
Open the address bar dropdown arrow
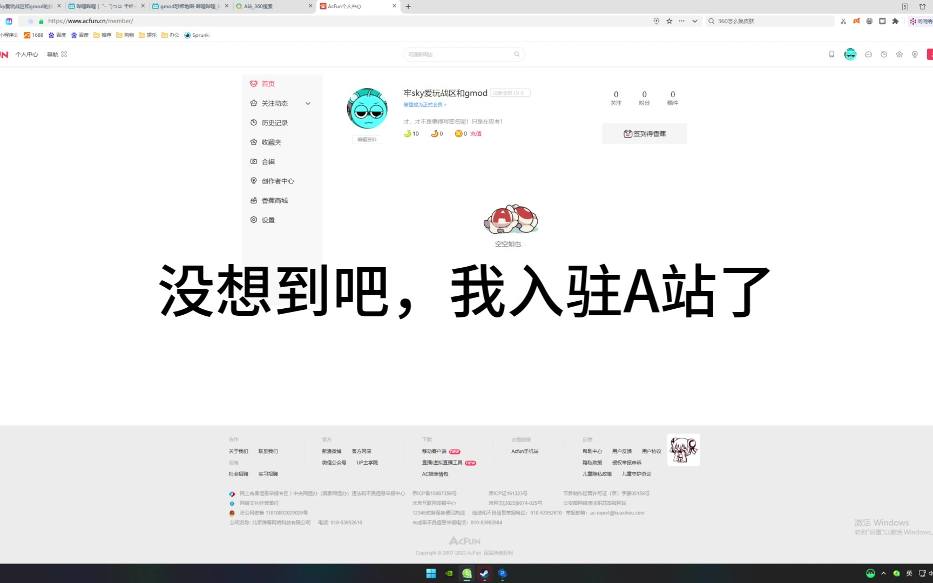695,21
